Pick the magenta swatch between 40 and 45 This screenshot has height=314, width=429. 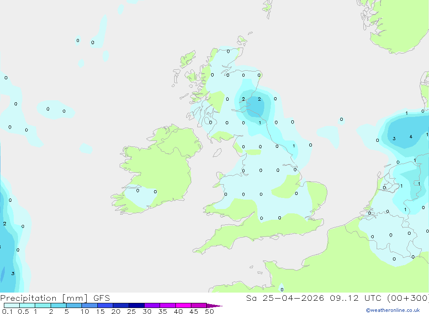(183, 305)
